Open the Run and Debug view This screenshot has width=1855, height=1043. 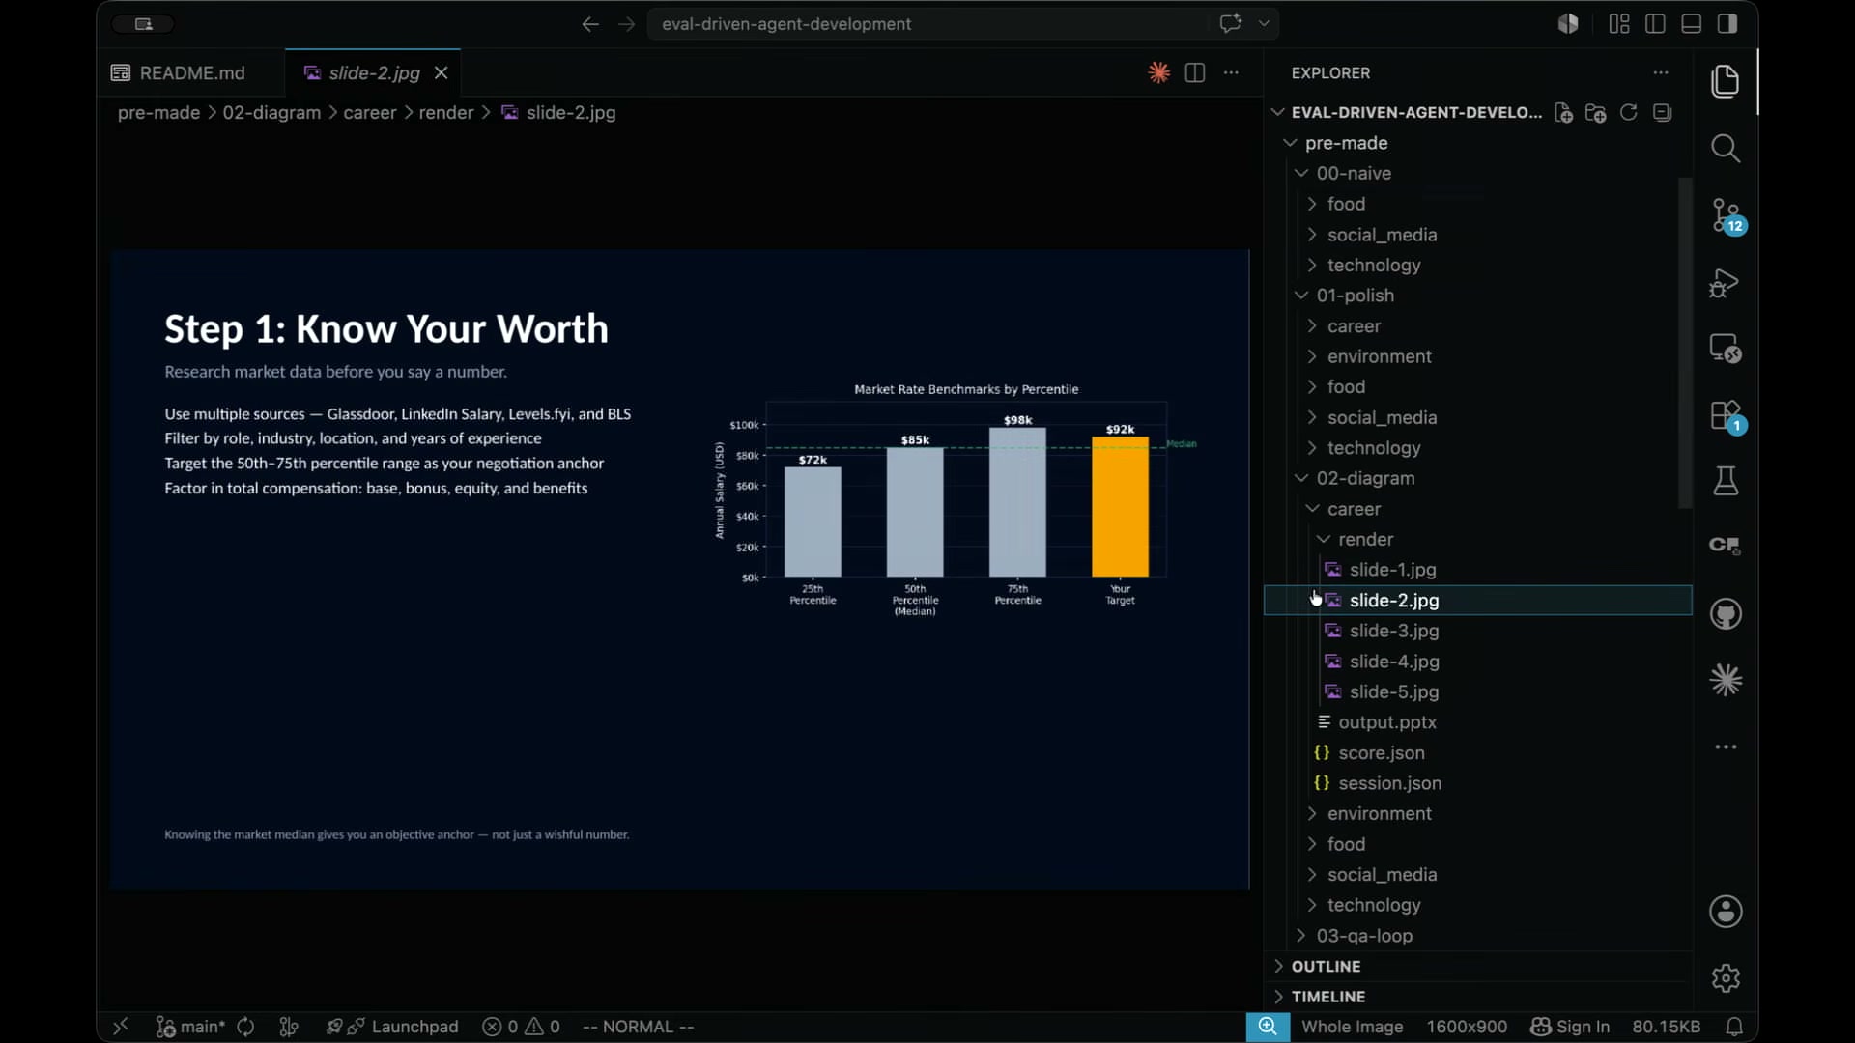(x=1726, y=283)
